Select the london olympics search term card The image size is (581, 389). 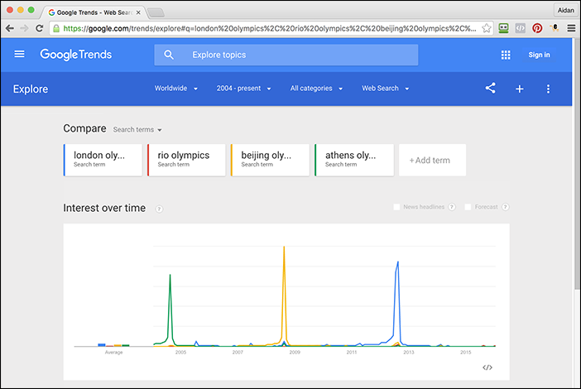click(103, 160)
